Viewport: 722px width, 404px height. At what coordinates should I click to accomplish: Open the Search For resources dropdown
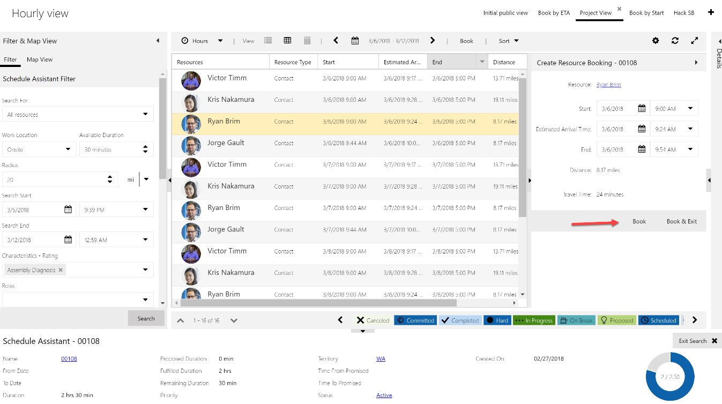145,114
